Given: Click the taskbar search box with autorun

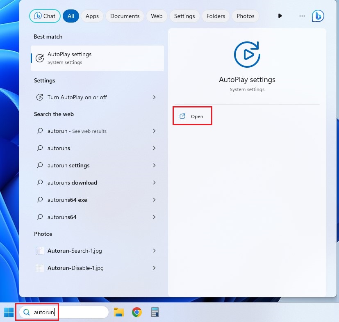Looking at the screenshot, I should (61, 312).
